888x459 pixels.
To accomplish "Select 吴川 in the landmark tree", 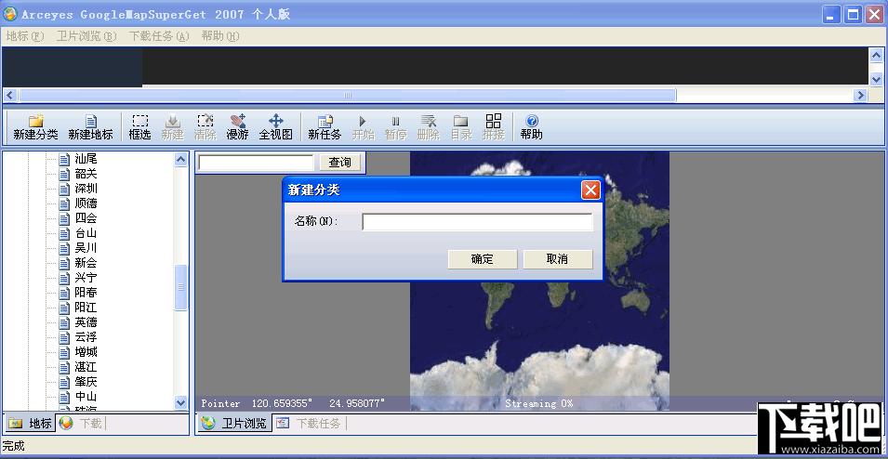I will pyautogui.click(x=86, y=248).
